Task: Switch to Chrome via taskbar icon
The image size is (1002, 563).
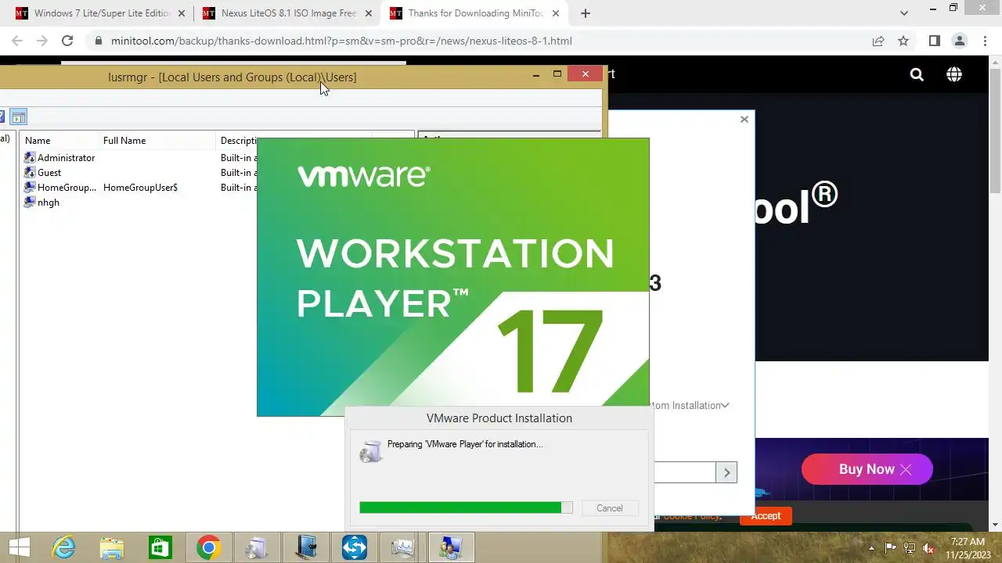Action: tap(209, 548)
